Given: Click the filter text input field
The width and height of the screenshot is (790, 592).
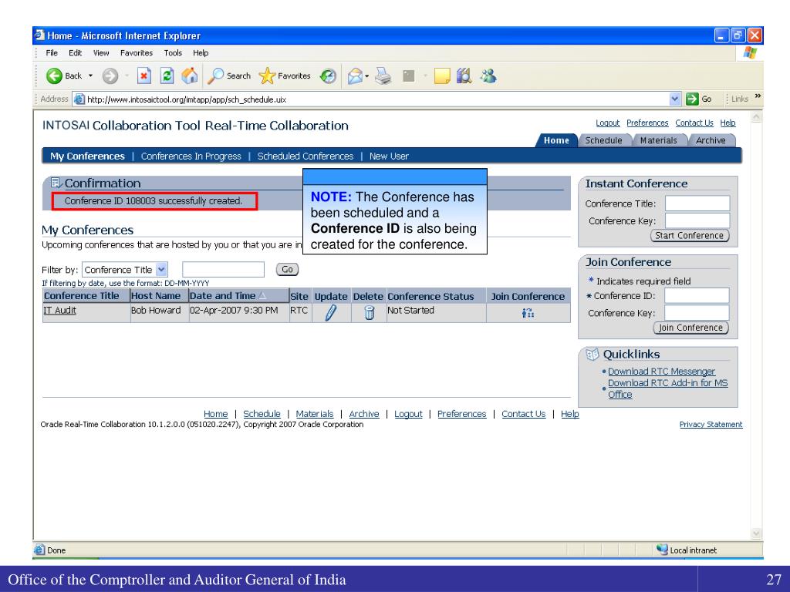Looking at the screenshot, I should point(223,269).
